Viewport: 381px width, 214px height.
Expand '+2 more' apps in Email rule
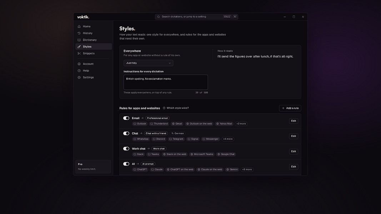point(241,124)
